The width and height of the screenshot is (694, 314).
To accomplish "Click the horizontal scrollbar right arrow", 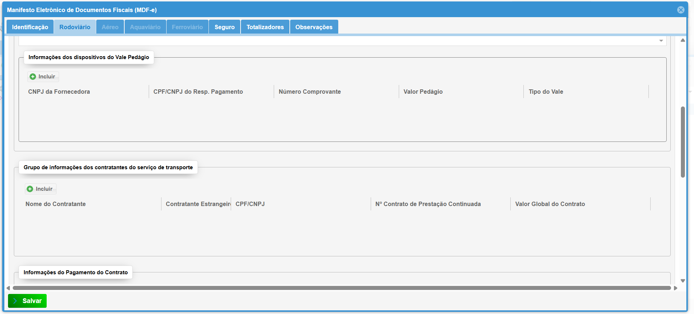I will pos(675,288).
